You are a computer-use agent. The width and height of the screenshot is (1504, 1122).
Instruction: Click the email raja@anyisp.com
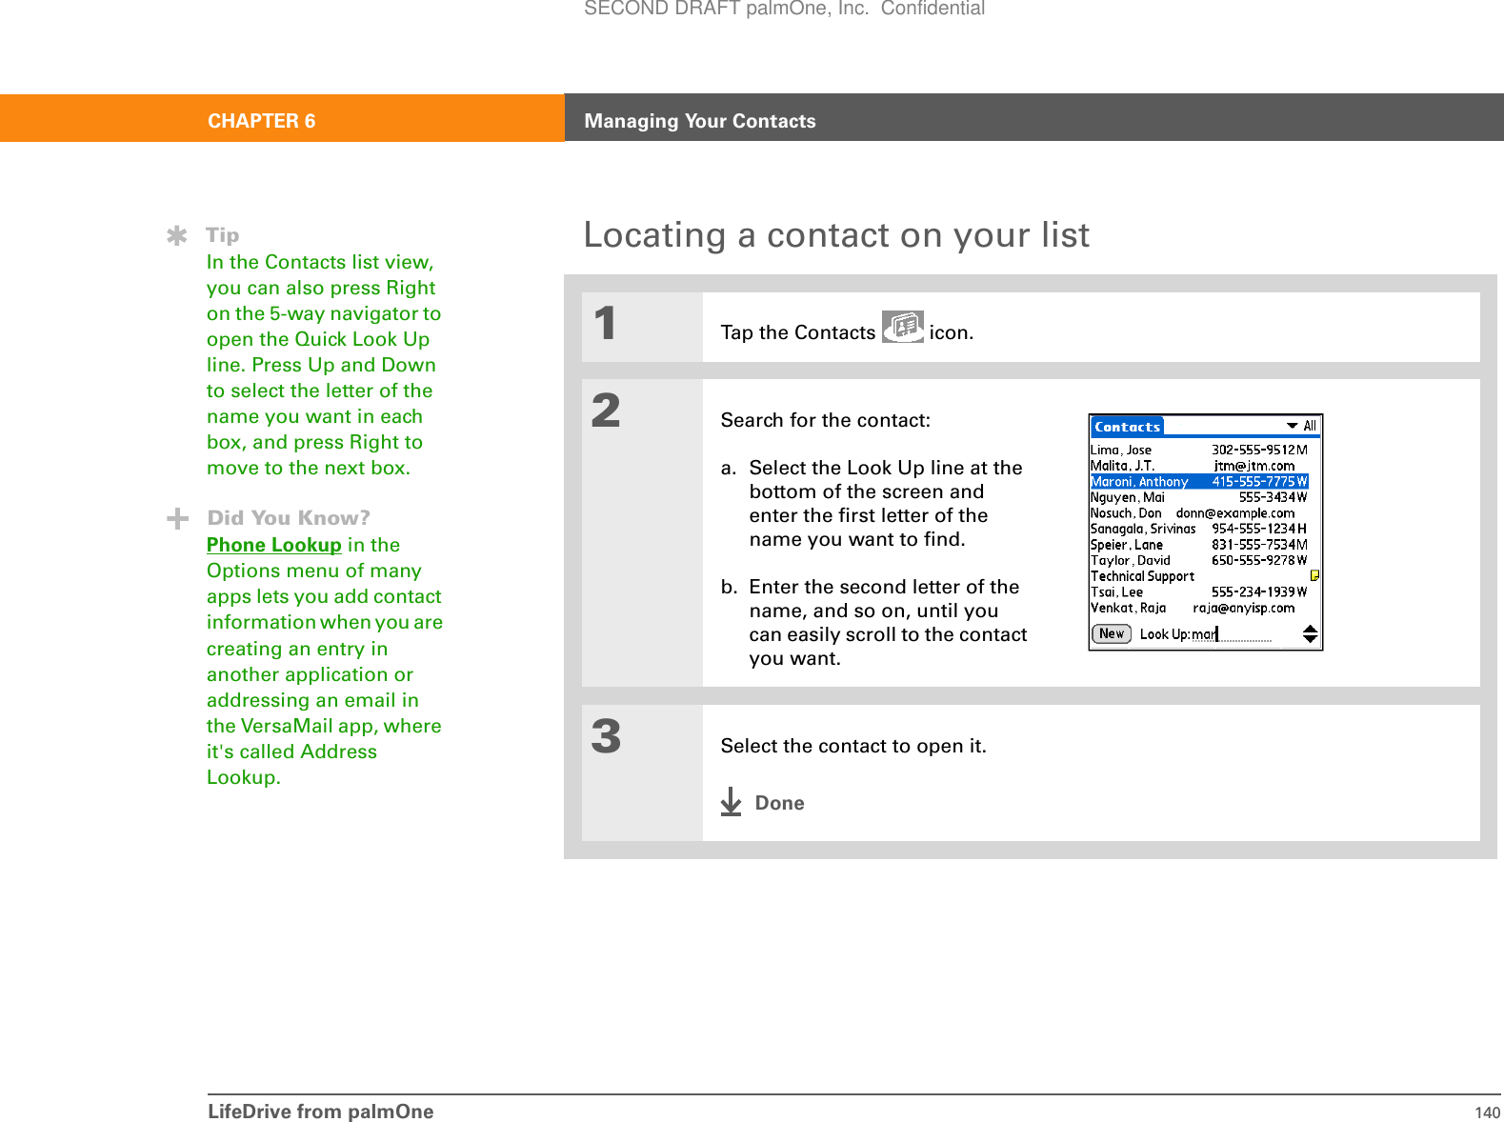coord(1244,608)
